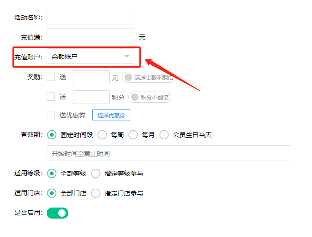Click the 选择优惠券 button

point(111,115)
